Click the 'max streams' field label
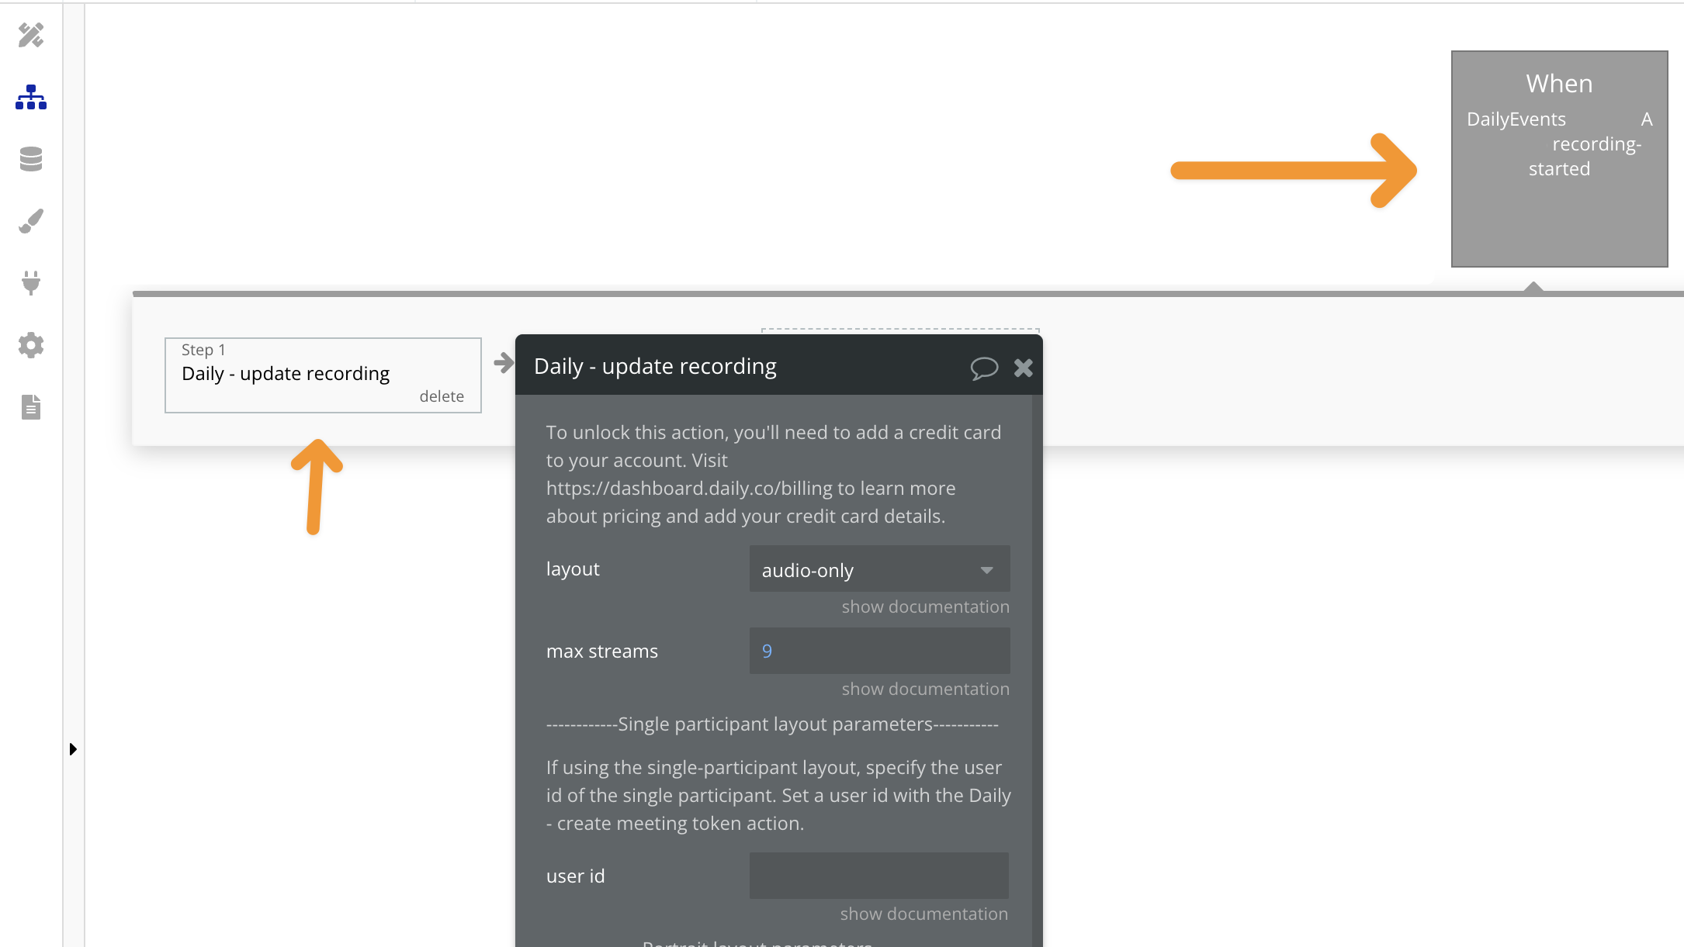 pos(601,651)
